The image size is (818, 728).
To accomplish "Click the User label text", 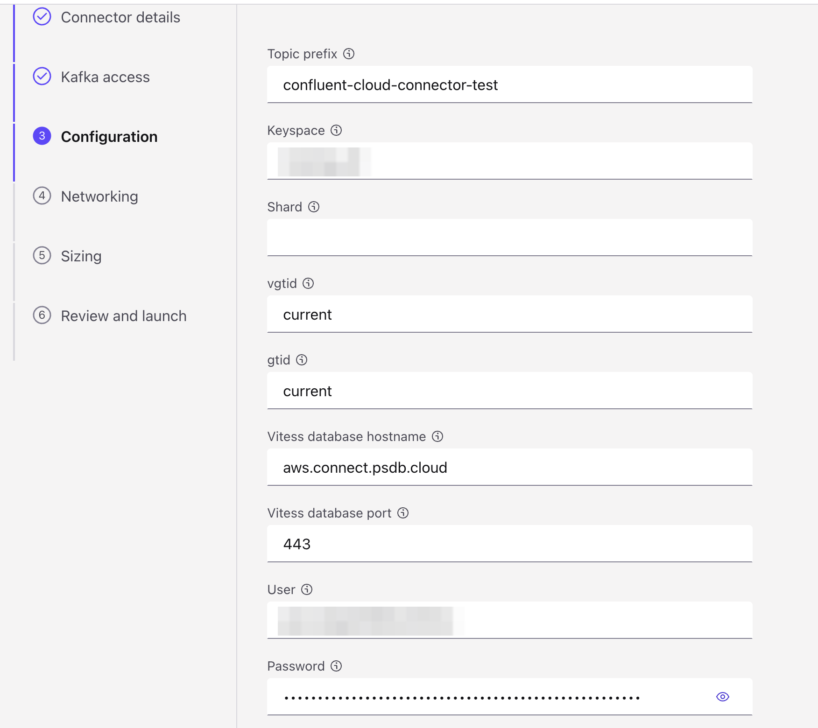I will pos(282,589).
